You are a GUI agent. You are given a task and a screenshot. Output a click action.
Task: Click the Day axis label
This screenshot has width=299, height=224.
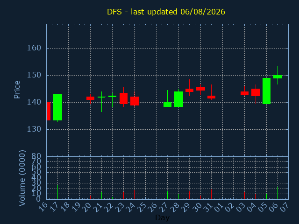point(162,217)
